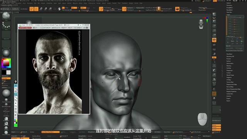Toggle the orange Floor grid button
Image resolution: width=247 pixels, height=139 pixels.
(214, 40)
